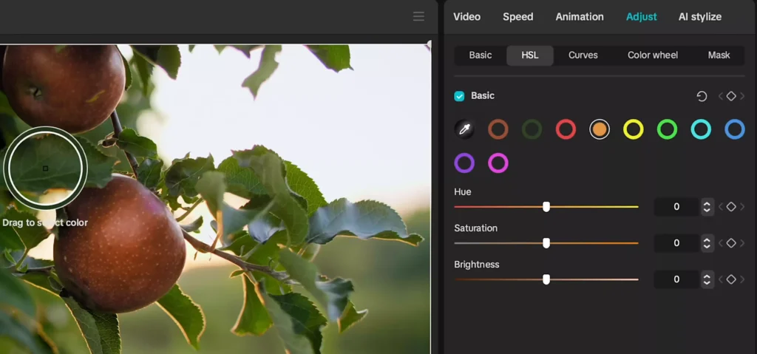The image size is (757, 354).
Task: Go to previous keyframe in Basic row
Action: click(721, 97)
